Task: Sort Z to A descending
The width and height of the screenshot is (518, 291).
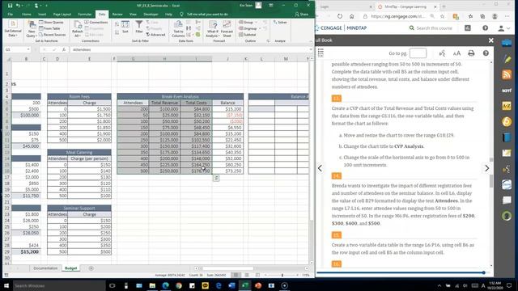Action: (117, 32)
